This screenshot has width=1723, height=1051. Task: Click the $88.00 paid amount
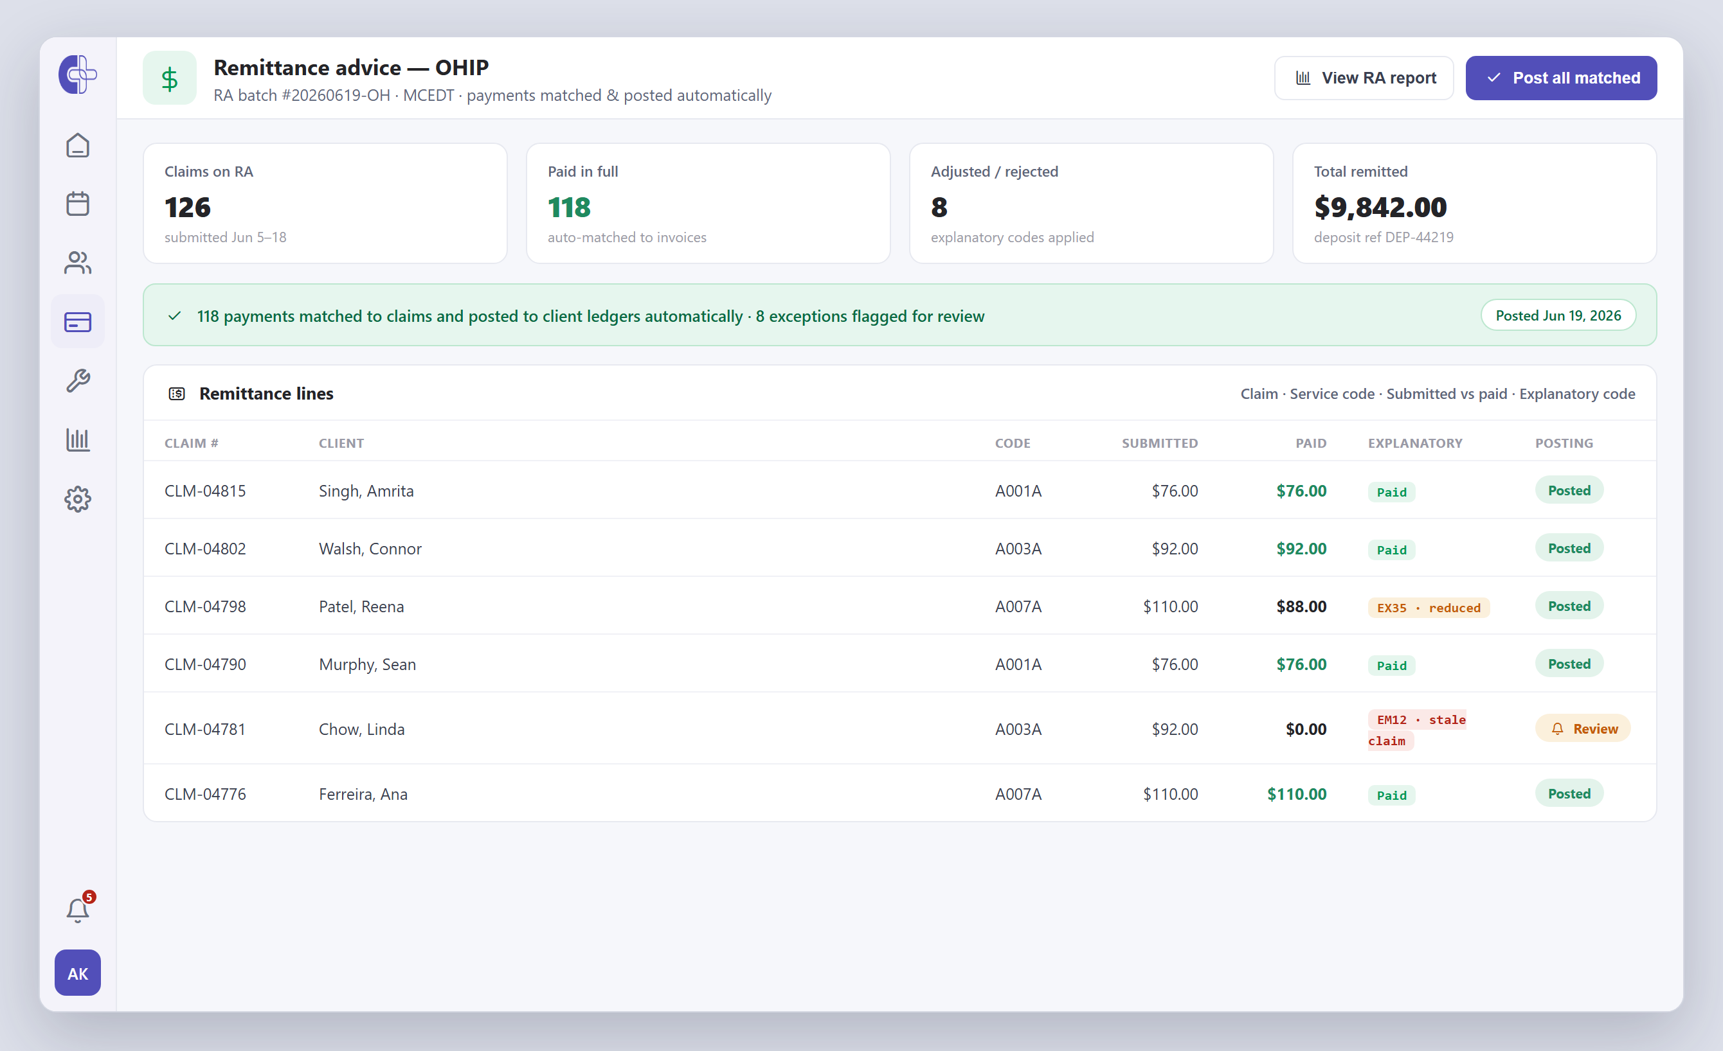click(1301, 606)
